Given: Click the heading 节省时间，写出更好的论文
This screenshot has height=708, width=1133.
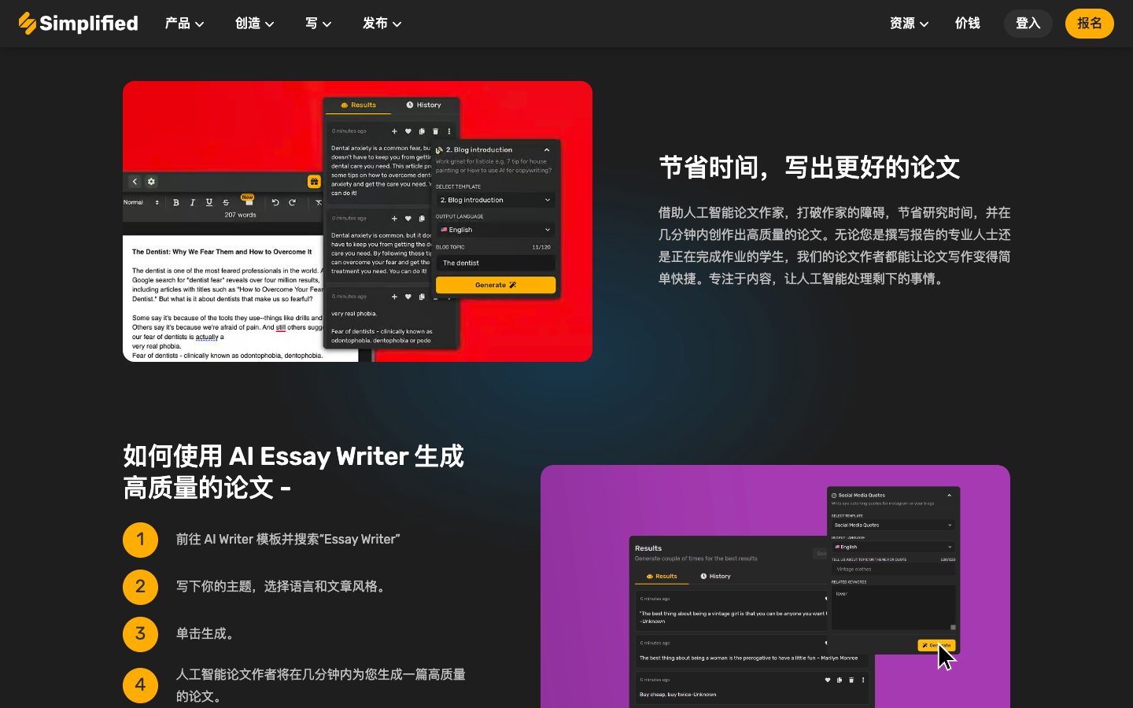Looking at the screenshot, I should [809, 167].
